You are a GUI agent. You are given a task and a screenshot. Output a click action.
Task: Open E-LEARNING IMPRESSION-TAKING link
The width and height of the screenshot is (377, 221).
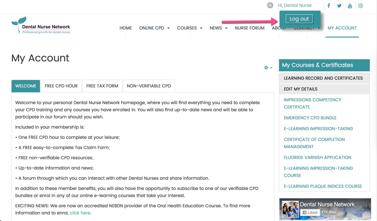tap(318, 129)
